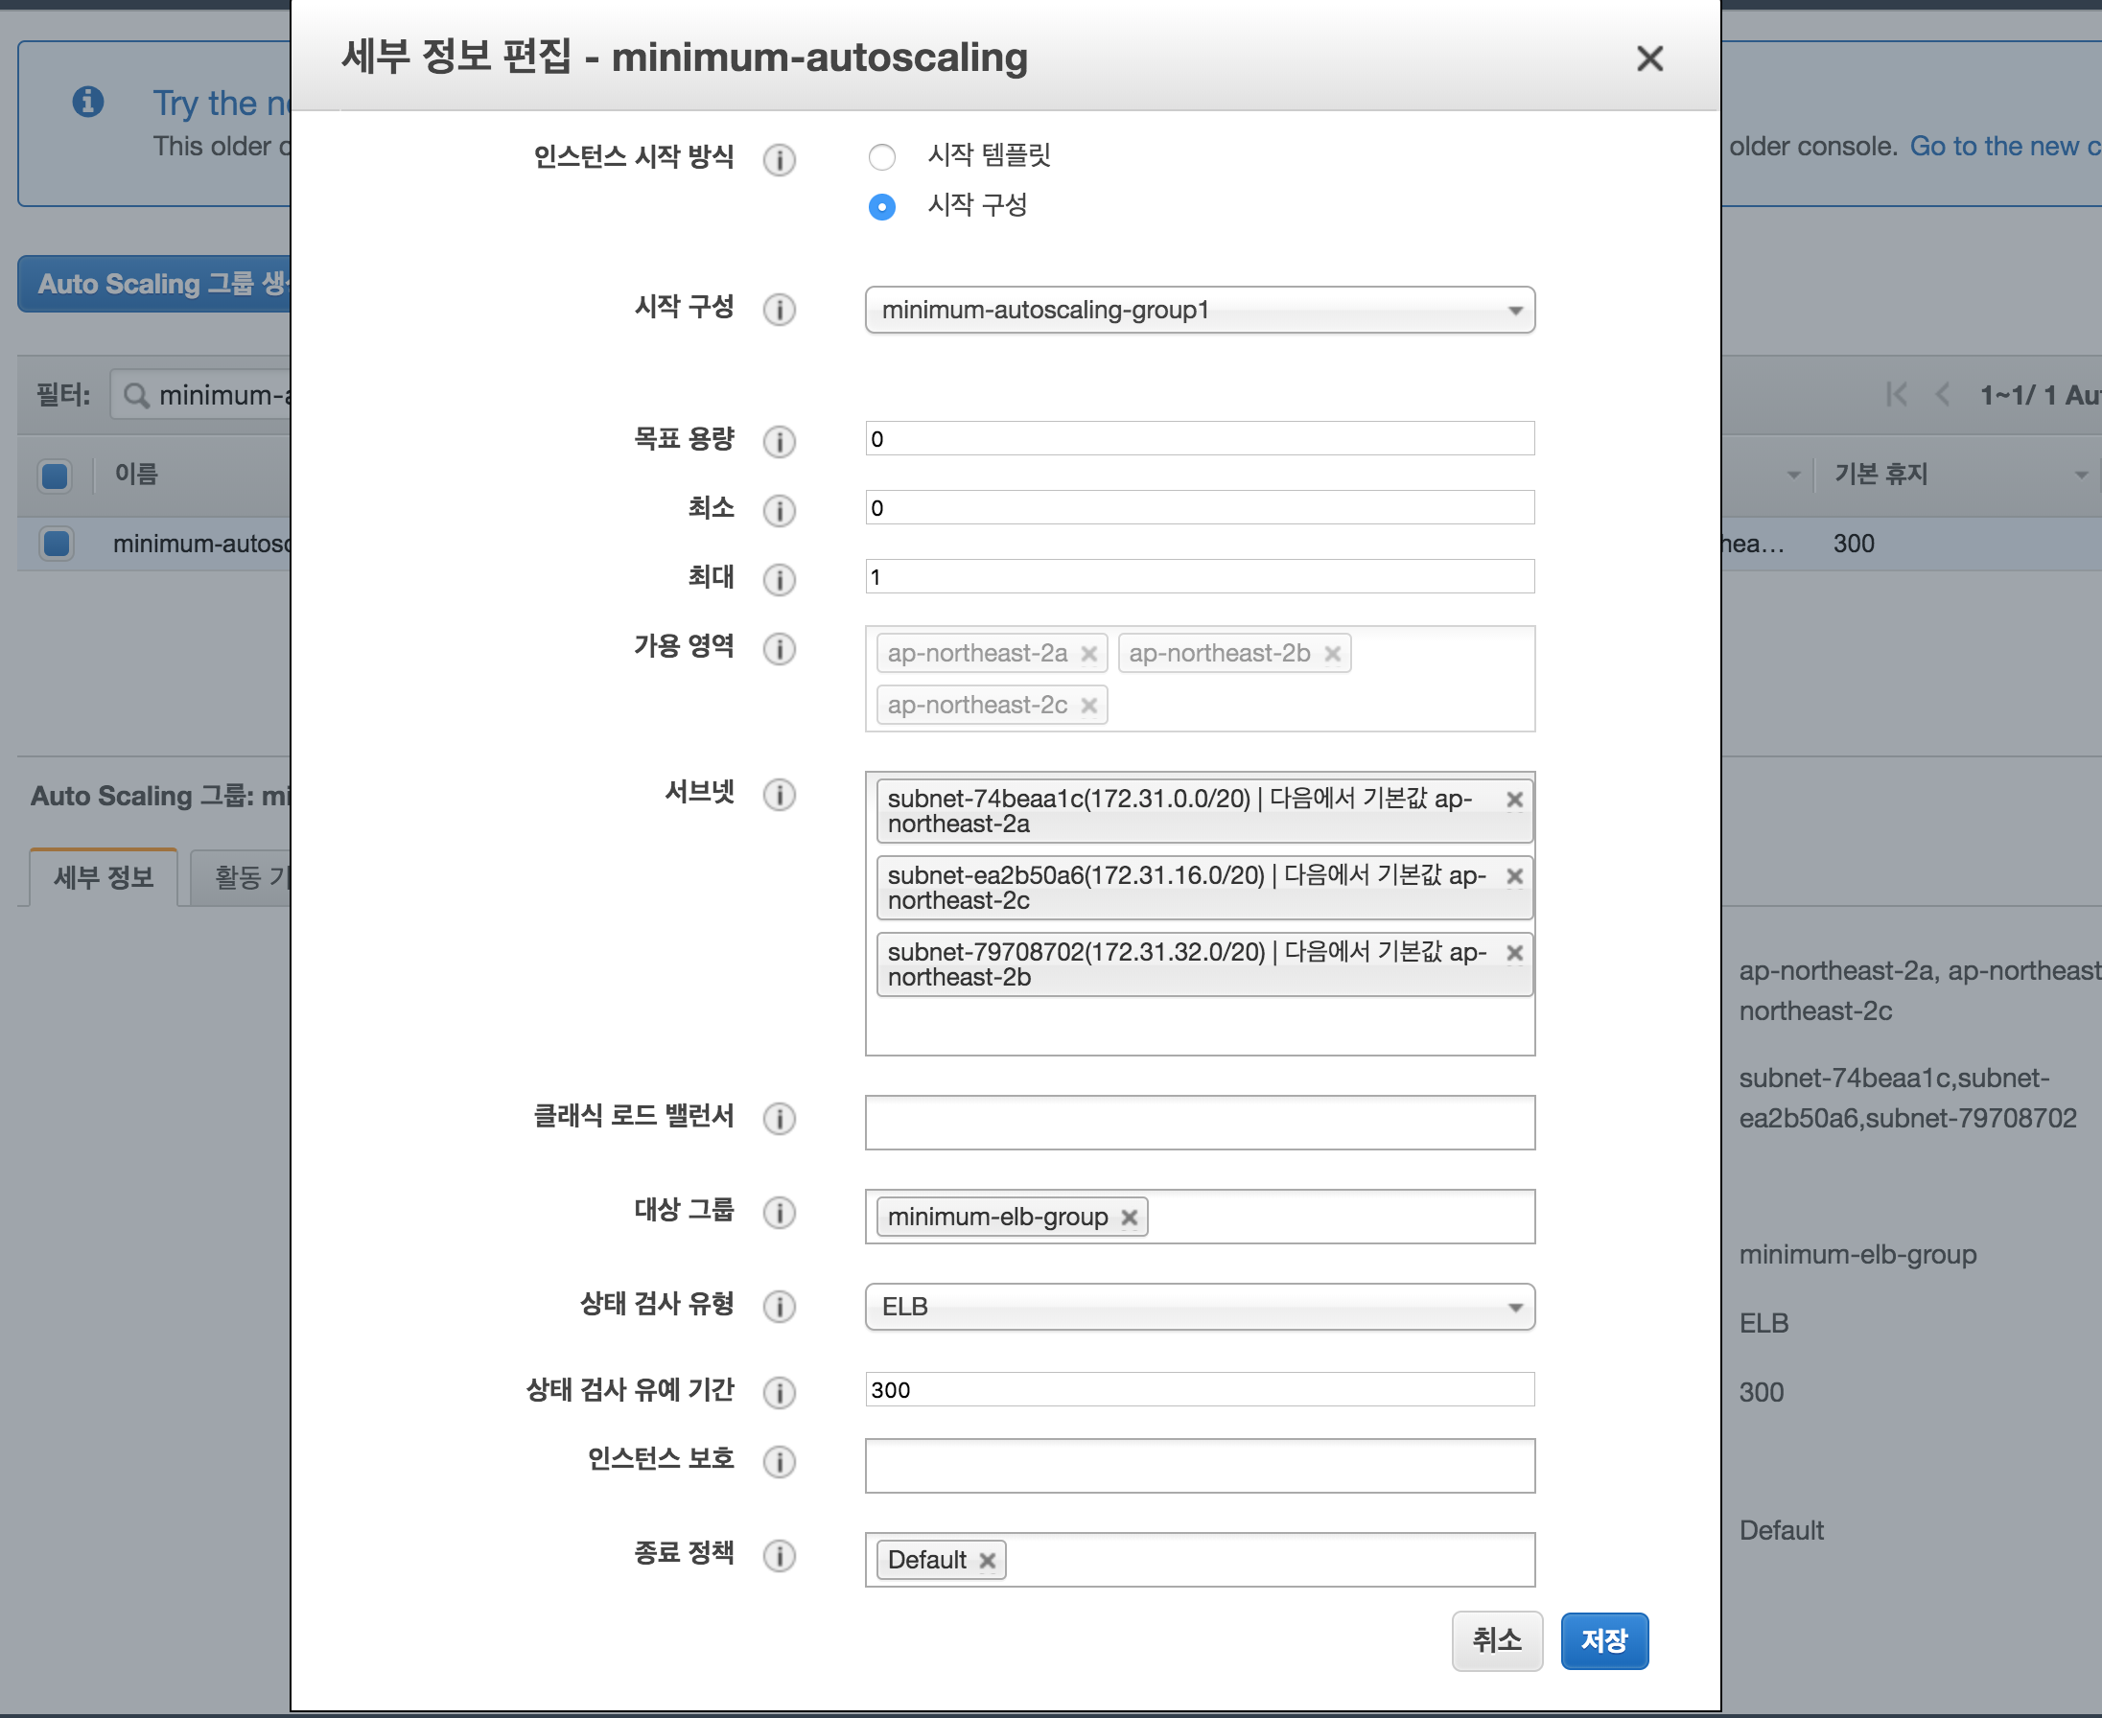The image size is (2102, 1718).
Task: Remove ap-northeast-2a availability zone tag
Action: click(1088, 653)
